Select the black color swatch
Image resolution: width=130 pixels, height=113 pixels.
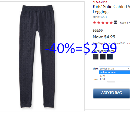[103, 57]
